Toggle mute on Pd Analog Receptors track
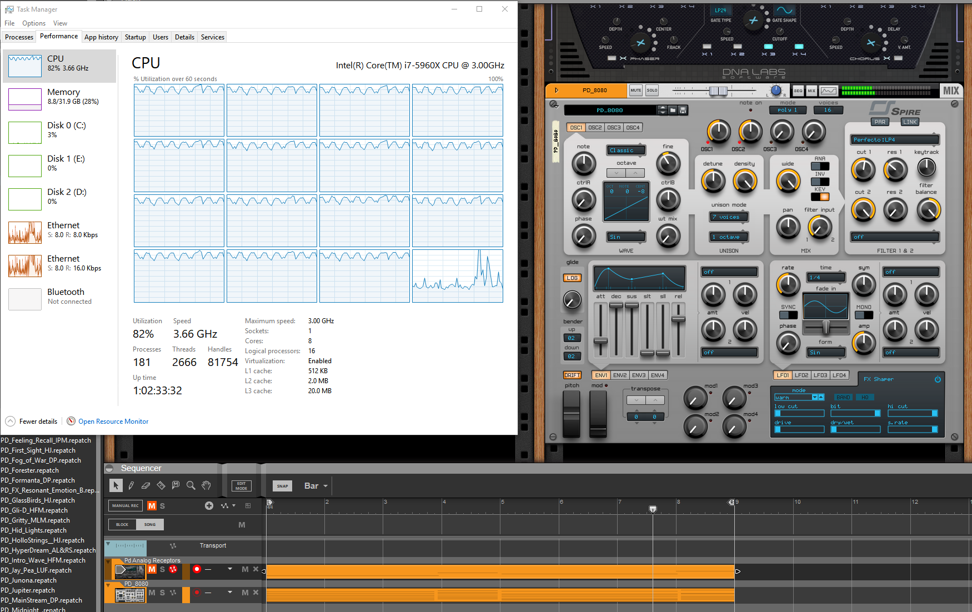Screen dimensions: 972x612 point(152,569)
